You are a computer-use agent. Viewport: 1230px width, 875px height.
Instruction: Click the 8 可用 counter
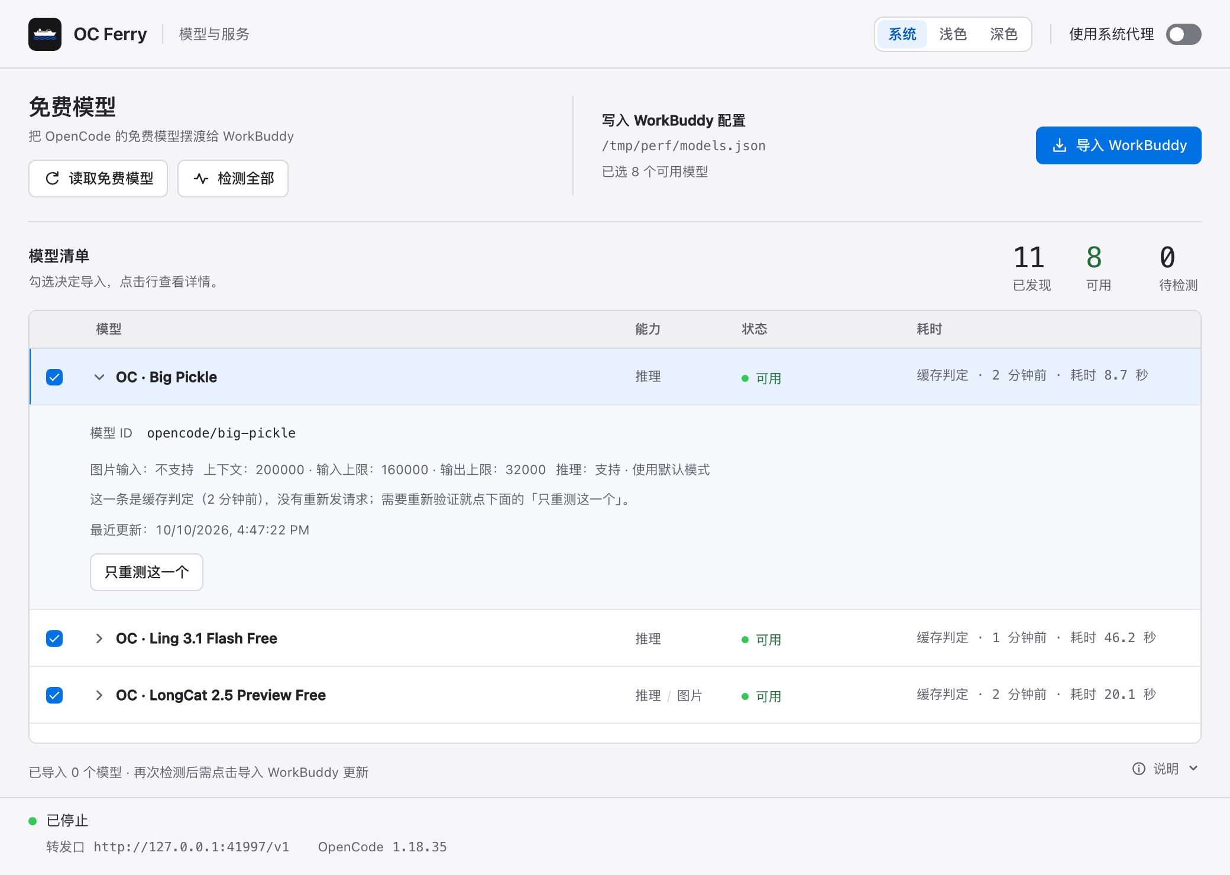point(1098,268)
